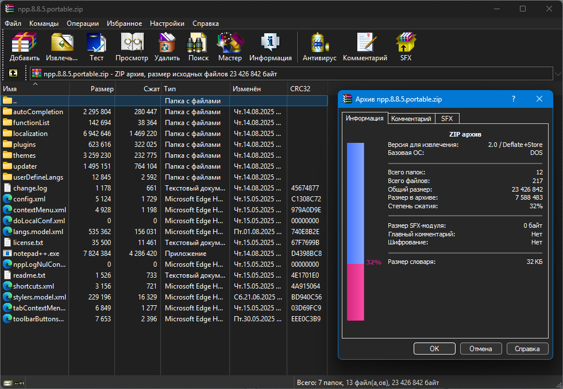The image size is (563, 389).
Task: Click the Отмена button
Action: (x=480, y=348)
